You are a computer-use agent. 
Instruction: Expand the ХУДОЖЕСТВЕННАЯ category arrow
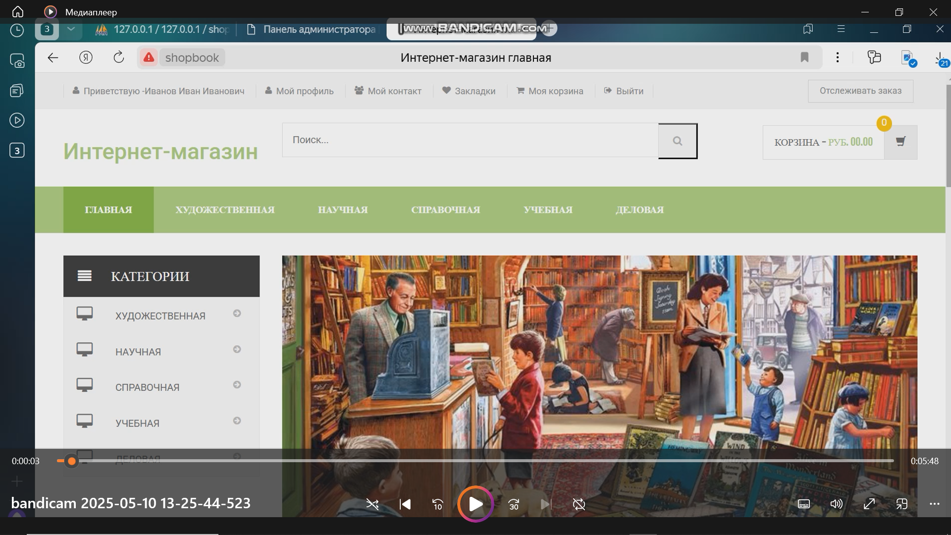(237, 314)
